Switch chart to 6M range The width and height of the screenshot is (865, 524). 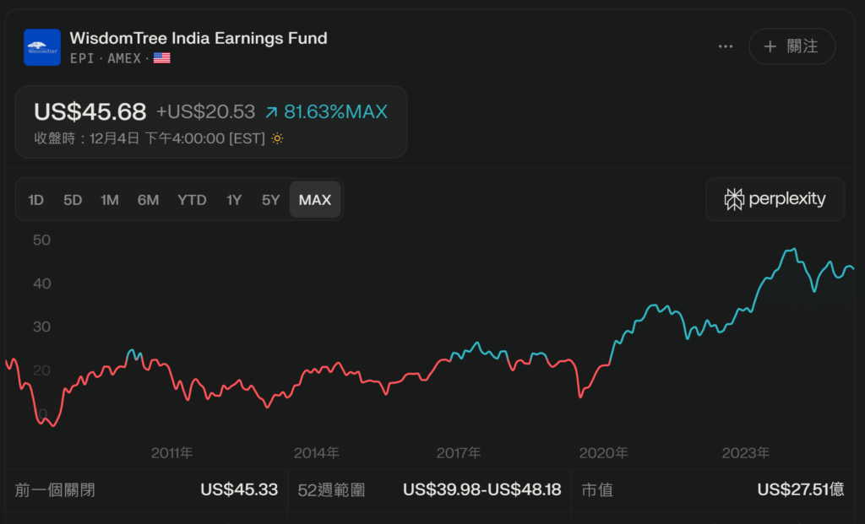148,200
